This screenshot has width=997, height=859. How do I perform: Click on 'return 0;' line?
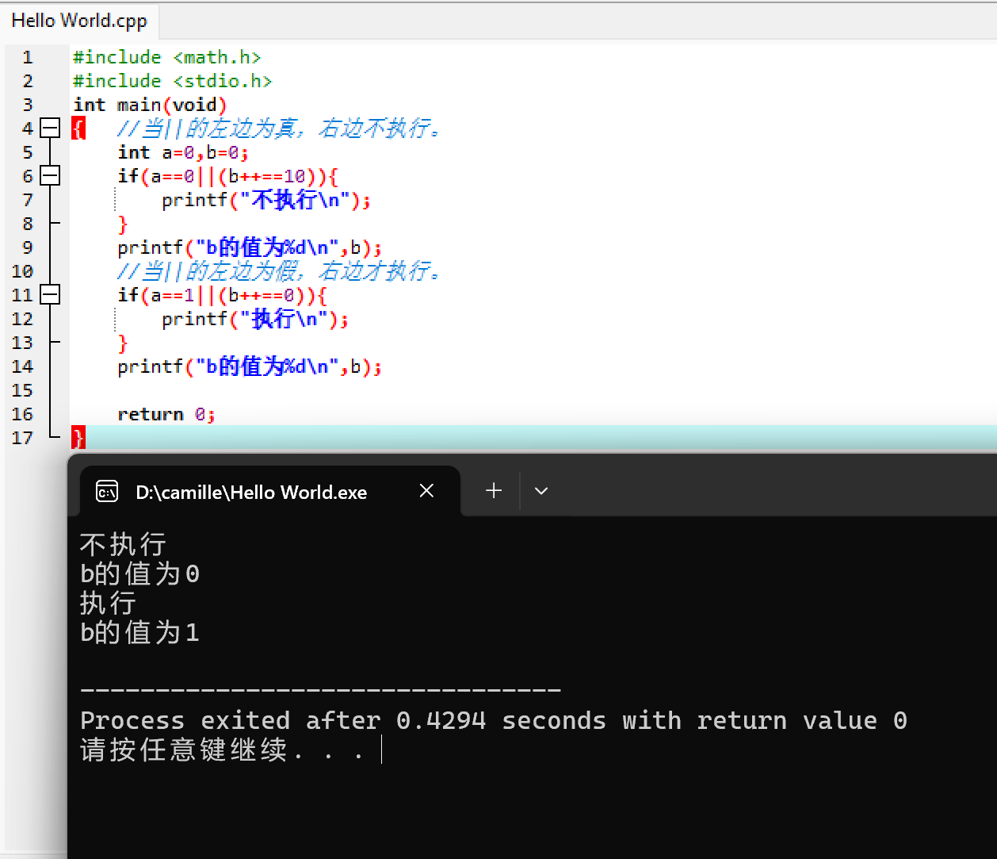tap(166, 414)
